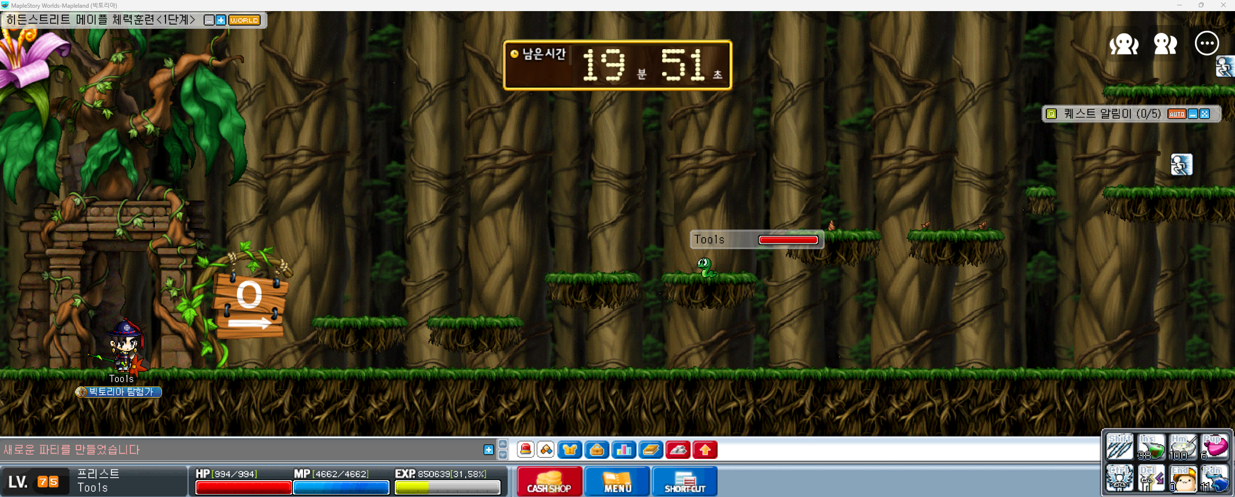Click the yellow EXP bar
The height and width of the screenshot is (497, 1235).
[447, 488]
